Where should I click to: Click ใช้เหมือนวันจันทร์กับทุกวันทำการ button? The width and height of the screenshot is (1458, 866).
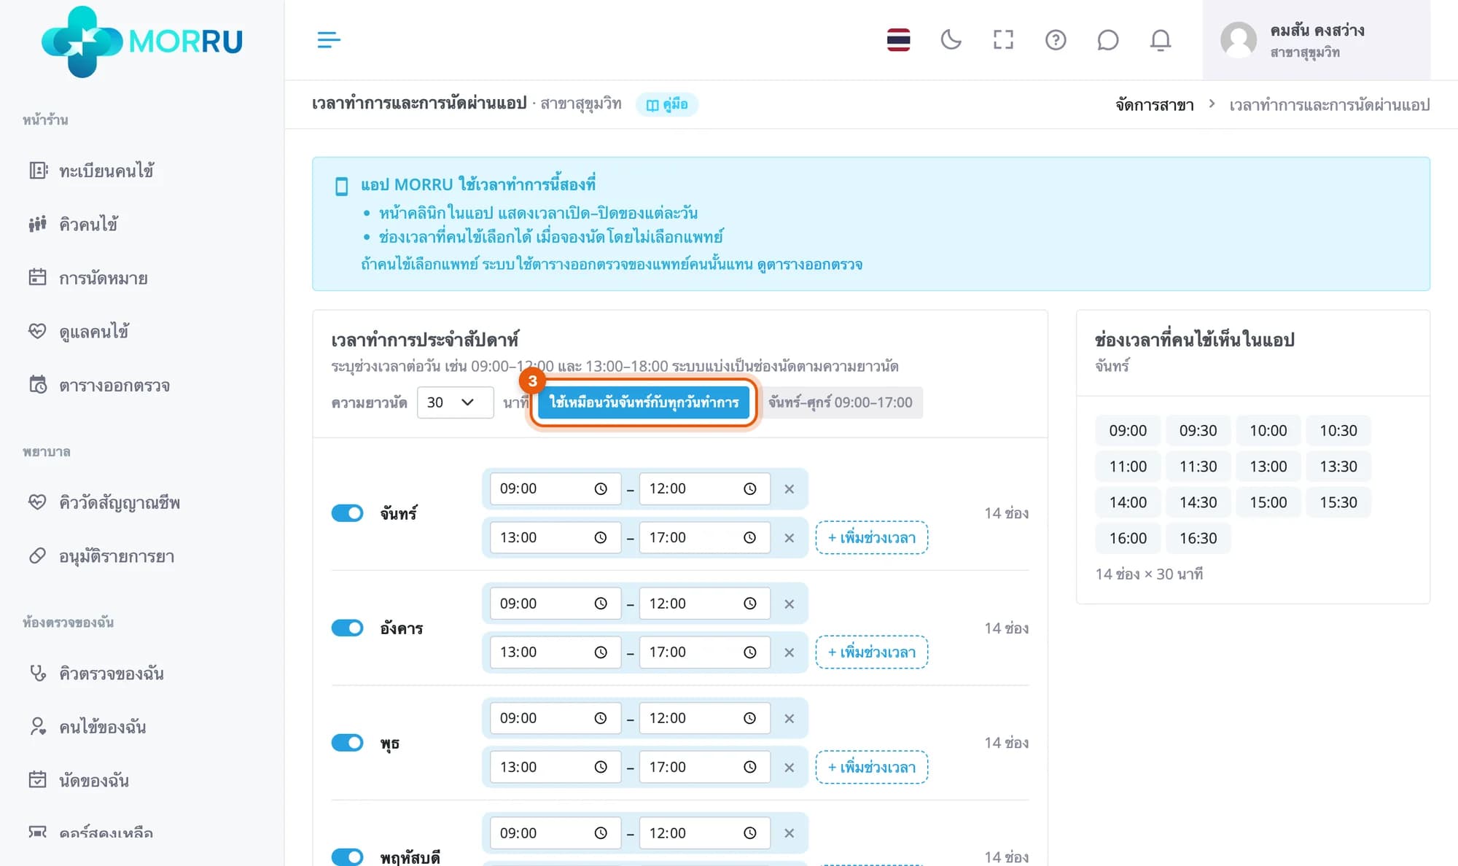(x=643, y=402)
